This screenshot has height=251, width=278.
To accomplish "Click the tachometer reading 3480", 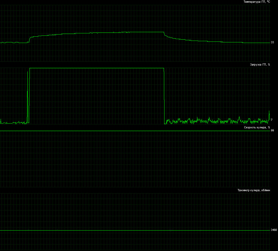I will coord(274,230).
